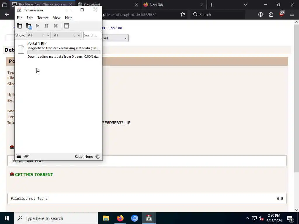The height and width of the screenshot is (224, 299).
Task: Close the New Tab tab
Action: [202, 5]
